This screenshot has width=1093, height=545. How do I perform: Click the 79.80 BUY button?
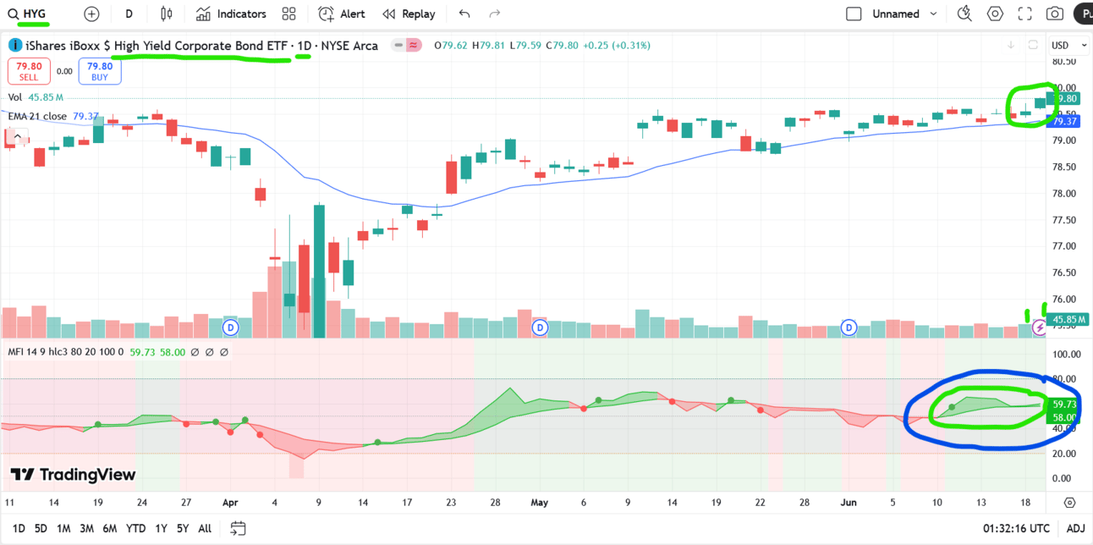[x=100, y=71]
